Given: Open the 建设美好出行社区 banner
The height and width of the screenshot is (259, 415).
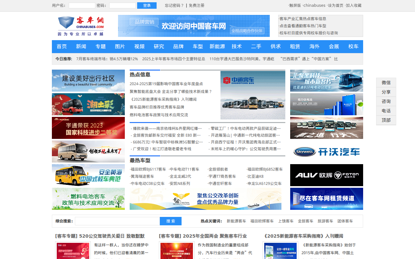Looking at the screenshot, I should pos(88,81).
